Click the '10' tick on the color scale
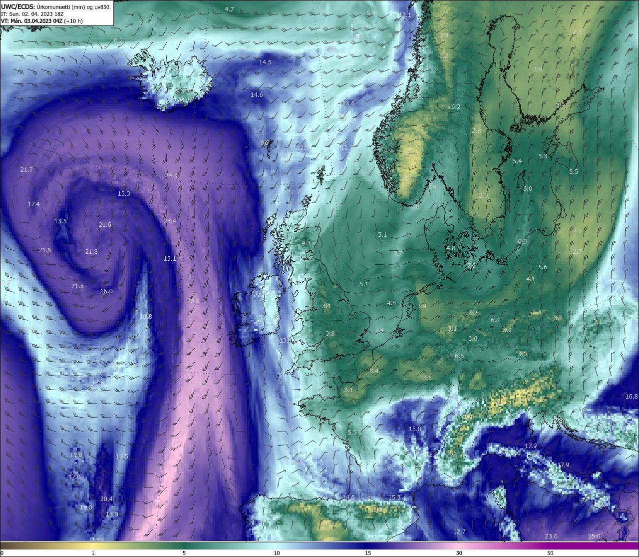This screenshot has width=639, height=557. (276, 553)
